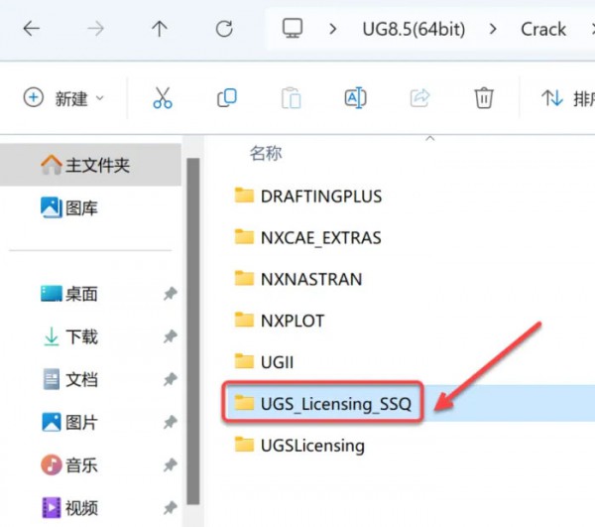Screen dimensions: 595x527
Task: Open UG8.5(64bit) breadcrumb segment
Action: pos(414,29)
